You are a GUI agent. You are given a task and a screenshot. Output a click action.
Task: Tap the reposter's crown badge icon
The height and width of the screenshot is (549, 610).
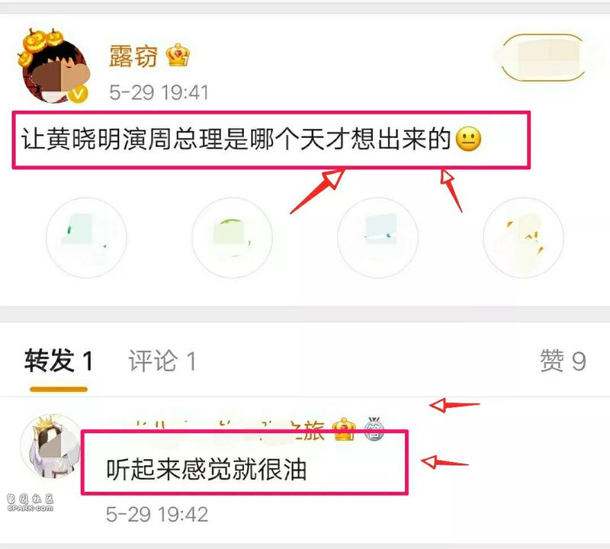click(345, 429)
